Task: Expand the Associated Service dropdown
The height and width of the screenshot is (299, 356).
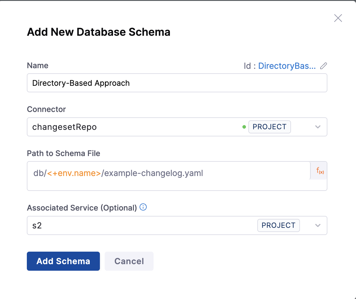Action: 318,225
